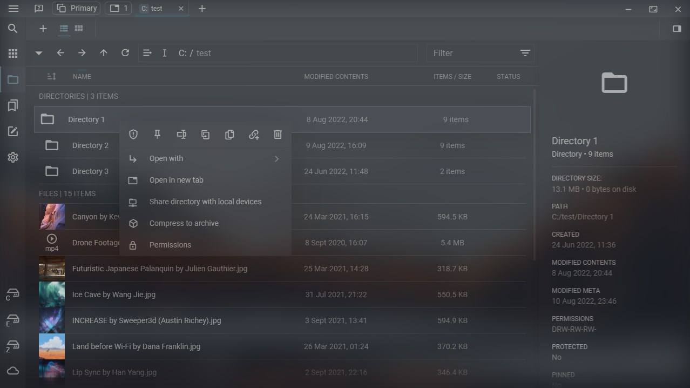Open the dashboard grid page in sidebar

tap(13, 53)
